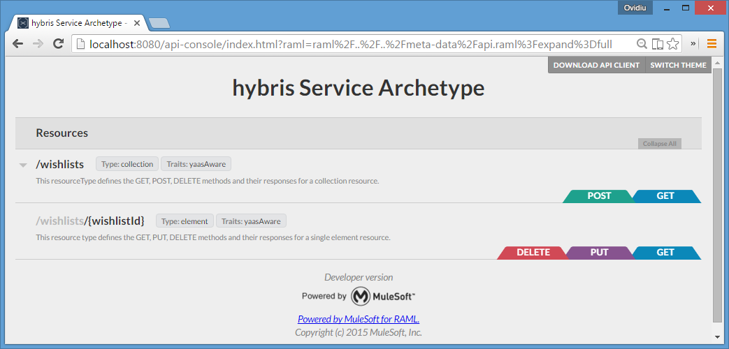The width and height of the screenshot is (729, 349).
Task: Click the scrollbar down arrow
Action: point(717,336)
